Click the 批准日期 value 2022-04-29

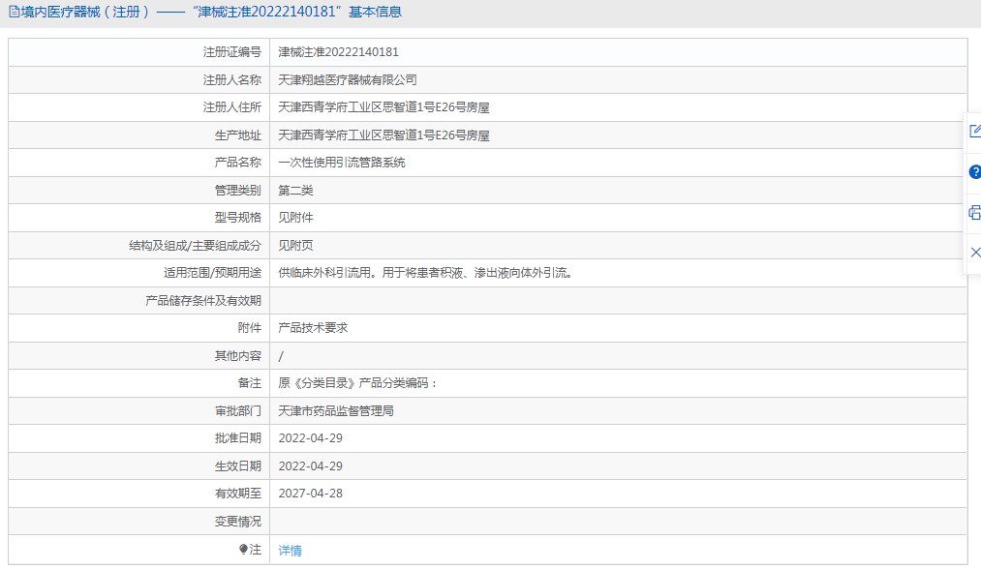click(310, 438)
